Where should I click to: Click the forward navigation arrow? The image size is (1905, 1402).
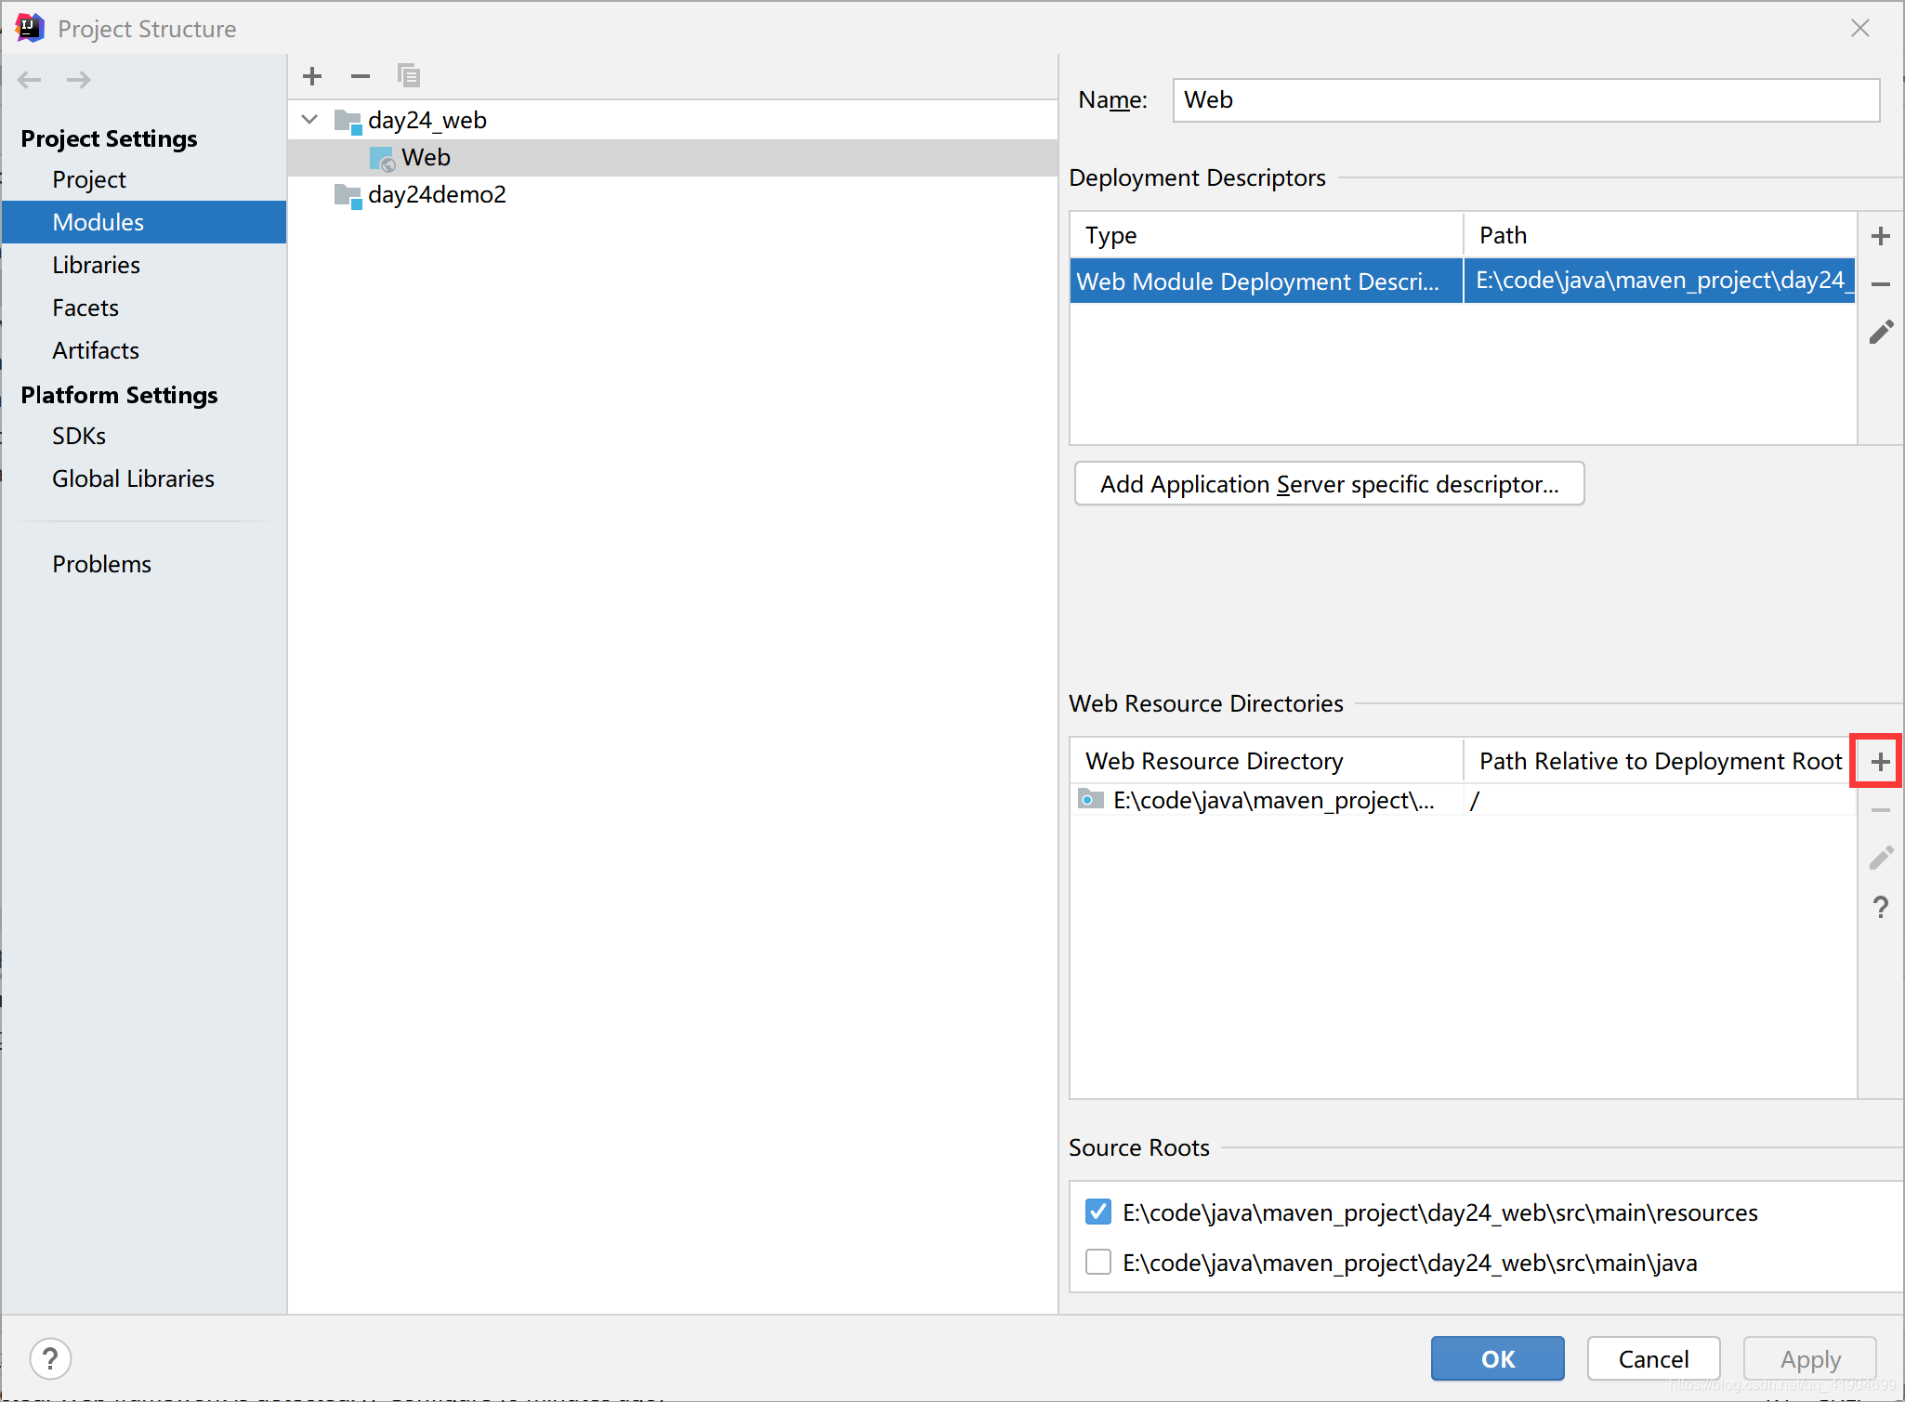point(79,80)
